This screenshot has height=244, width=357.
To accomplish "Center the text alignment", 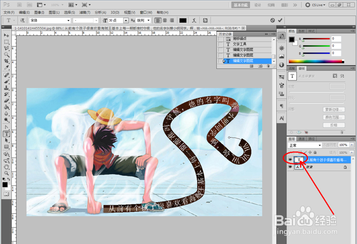I will pos(165,20).
